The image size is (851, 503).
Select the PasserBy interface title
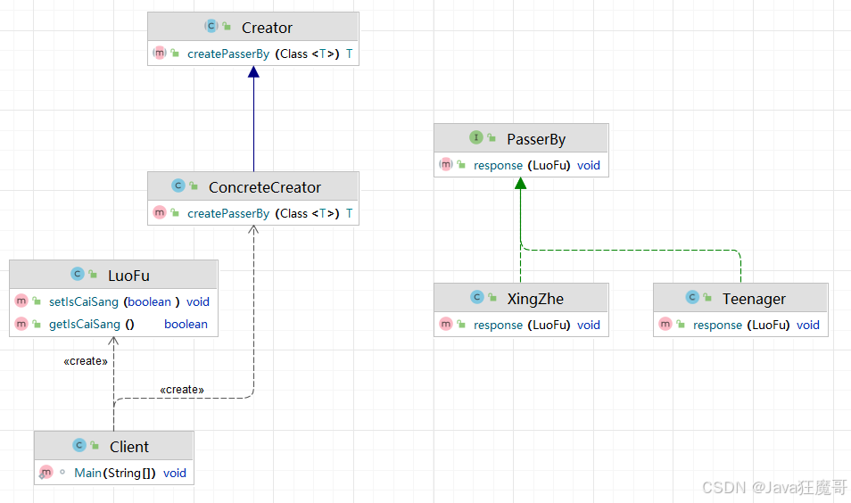coord(536,139)
